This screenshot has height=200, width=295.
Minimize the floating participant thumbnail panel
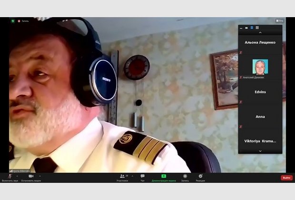pos(241,28)
